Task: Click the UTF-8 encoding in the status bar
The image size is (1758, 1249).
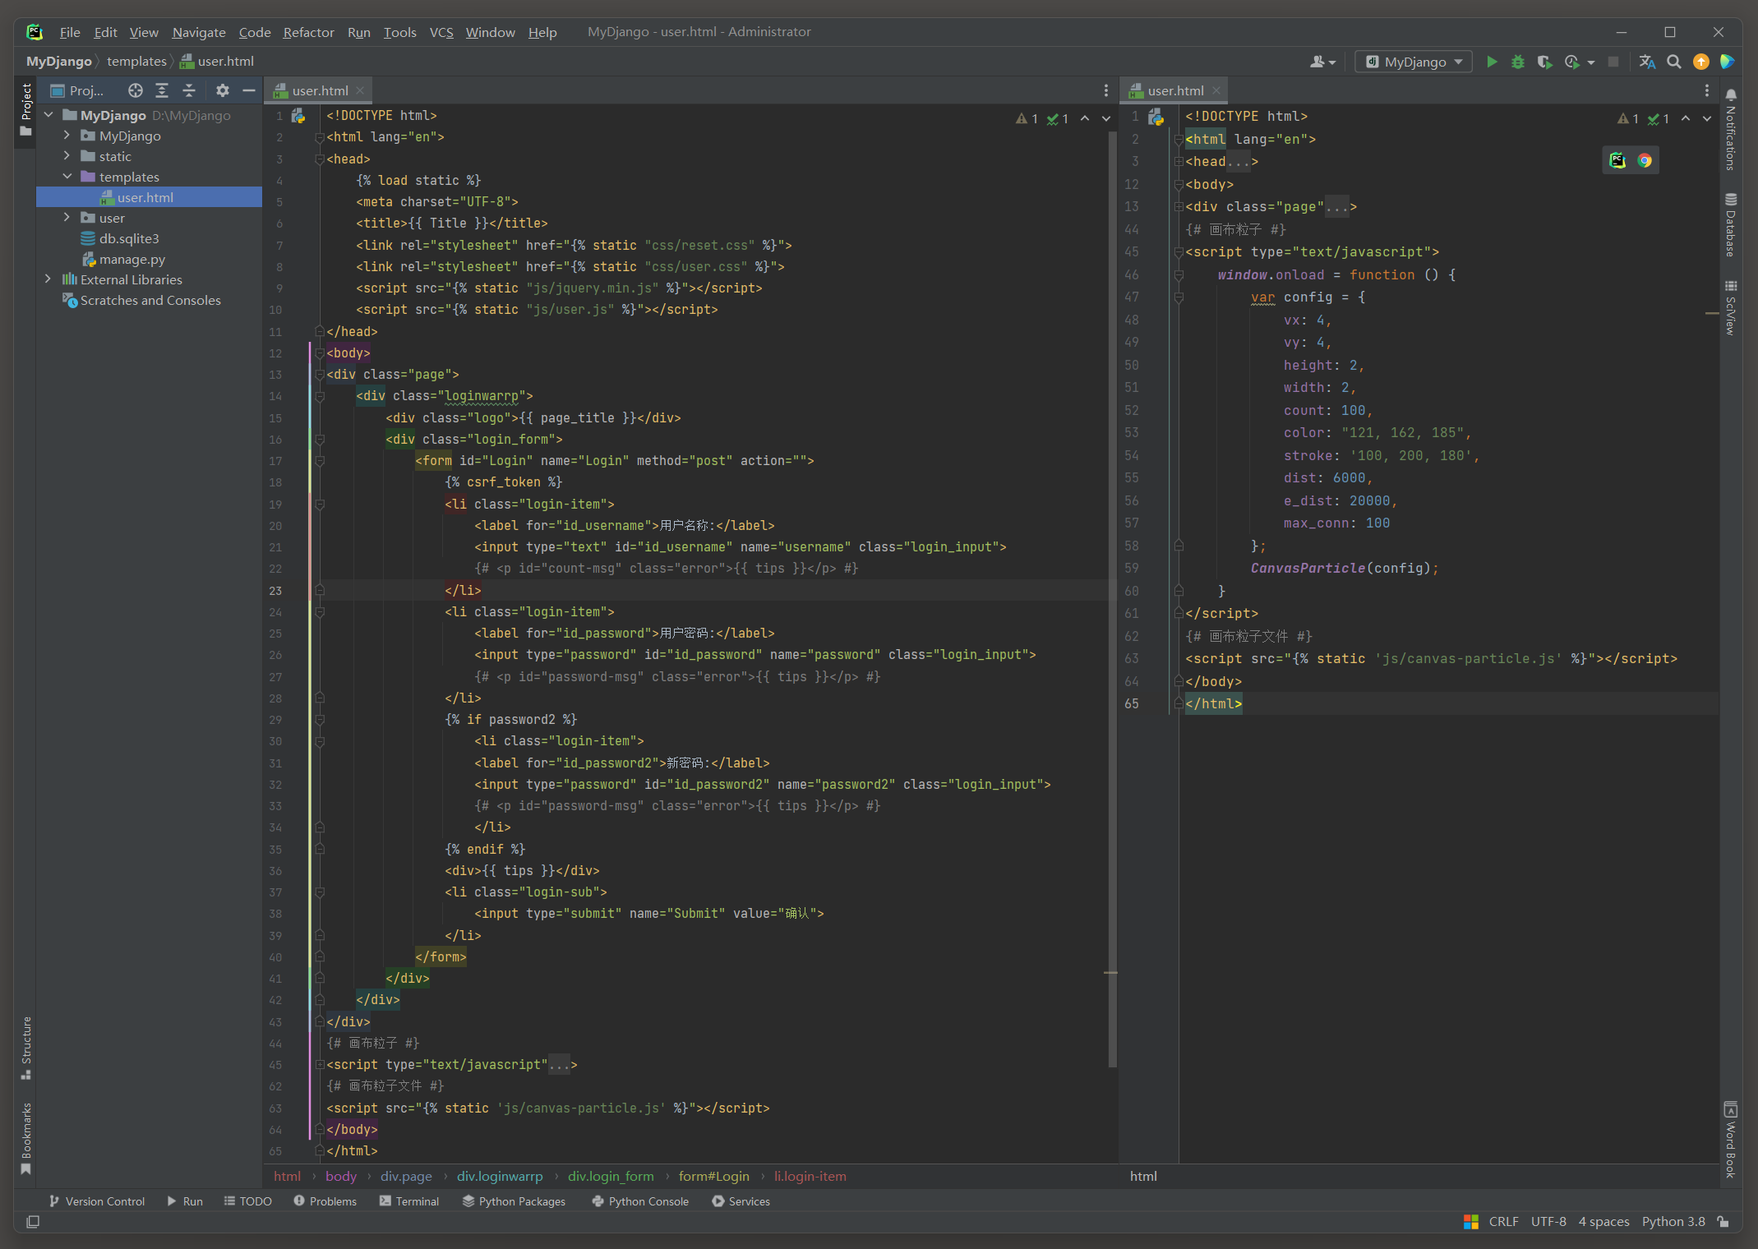Action: (x=1548, y=1222)
